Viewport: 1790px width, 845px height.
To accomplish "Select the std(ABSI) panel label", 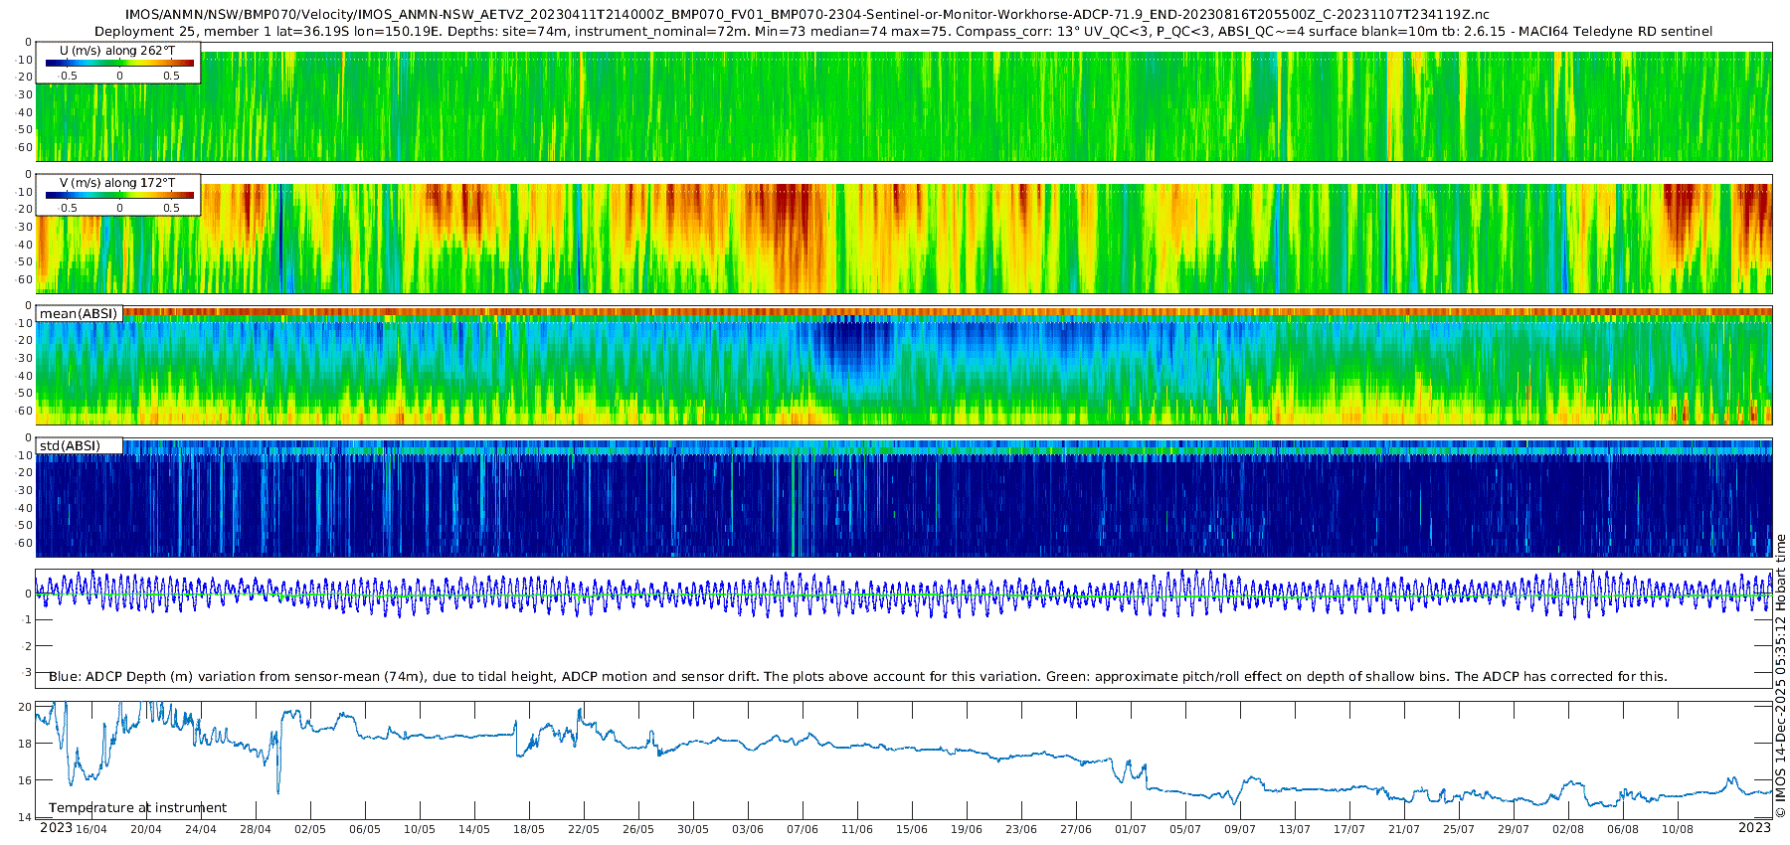I will click(70, 445).
